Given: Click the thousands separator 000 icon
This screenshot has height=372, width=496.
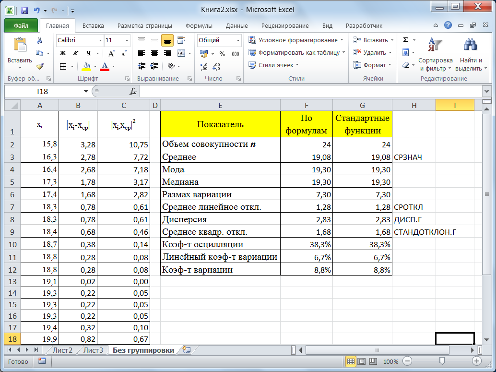Looking at the screenshot, I should point(236,54).
